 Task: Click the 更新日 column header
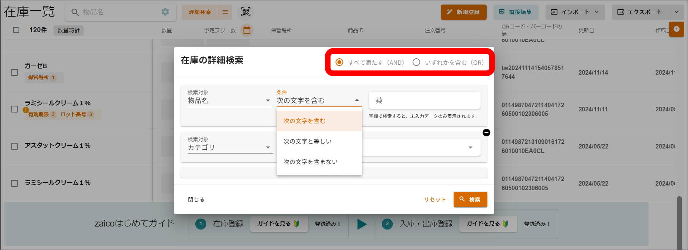586,30
